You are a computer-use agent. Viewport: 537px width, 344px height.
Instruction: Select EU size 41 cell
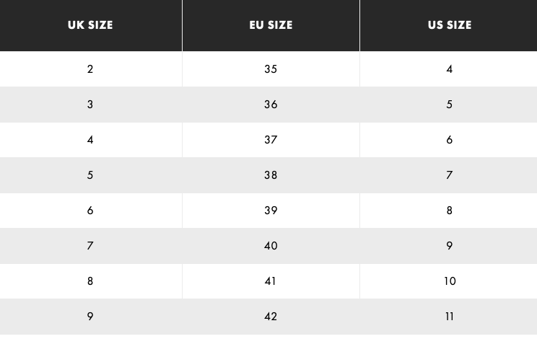tap(271, 281)
